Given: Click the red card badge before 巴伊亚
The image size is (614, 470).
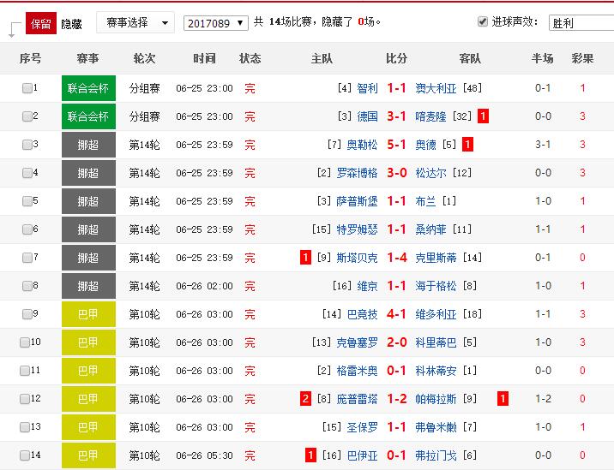Looking at the screenshot, I should [x=310, y=455].
